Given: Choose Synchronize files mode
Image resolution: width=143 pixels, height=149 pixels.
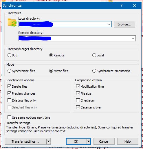Looking at the screenshot, I should tap(9, 71).
